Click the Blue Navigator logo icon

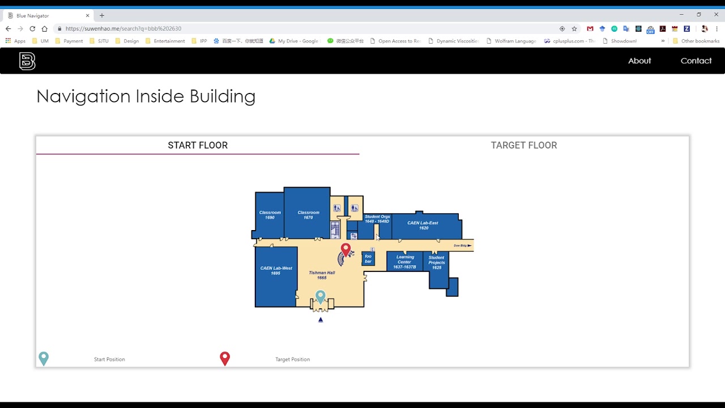[x=27, y=61]
